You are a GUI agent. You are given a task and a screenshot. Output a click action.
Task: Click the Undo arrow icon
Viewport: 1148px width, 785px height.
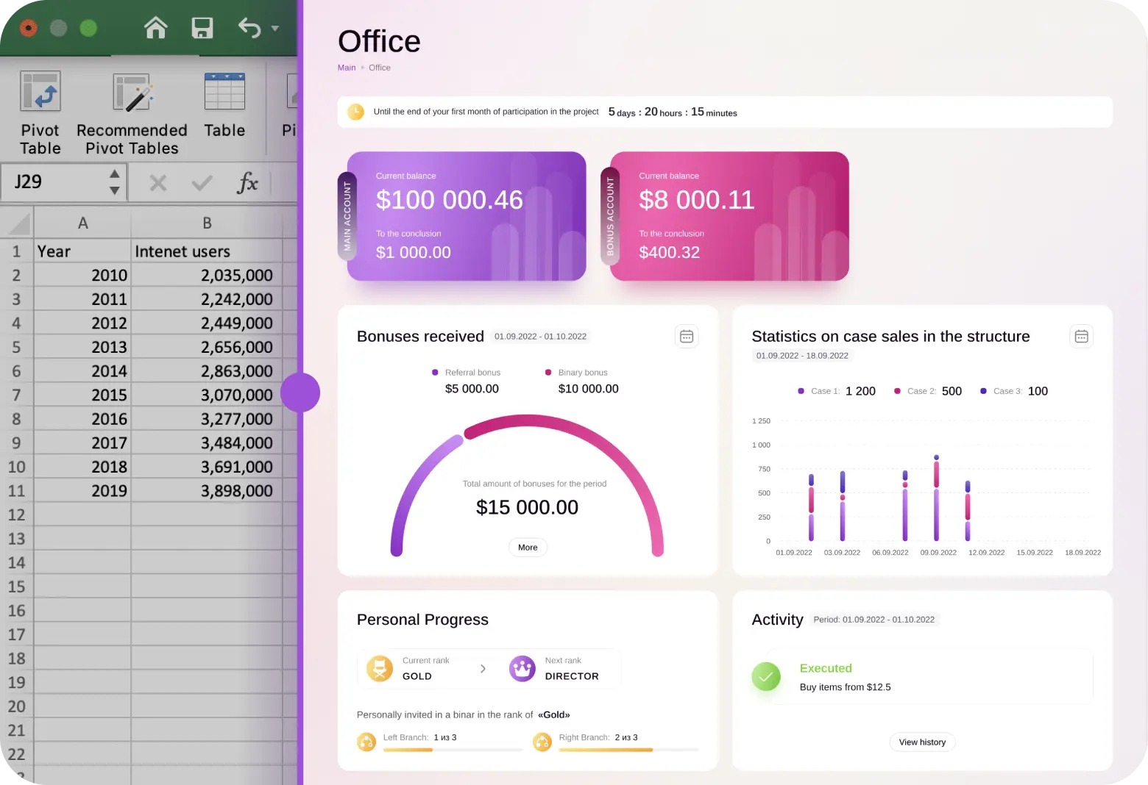249,28
